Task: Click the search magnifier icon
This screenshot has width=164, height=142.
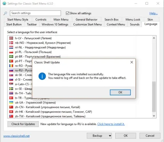Action: pos(5,13)
